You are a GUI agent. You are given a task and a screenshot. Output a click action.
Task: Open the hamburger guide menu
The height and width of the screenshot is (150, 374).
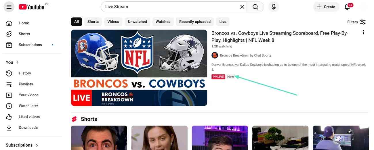coord(9,7)
